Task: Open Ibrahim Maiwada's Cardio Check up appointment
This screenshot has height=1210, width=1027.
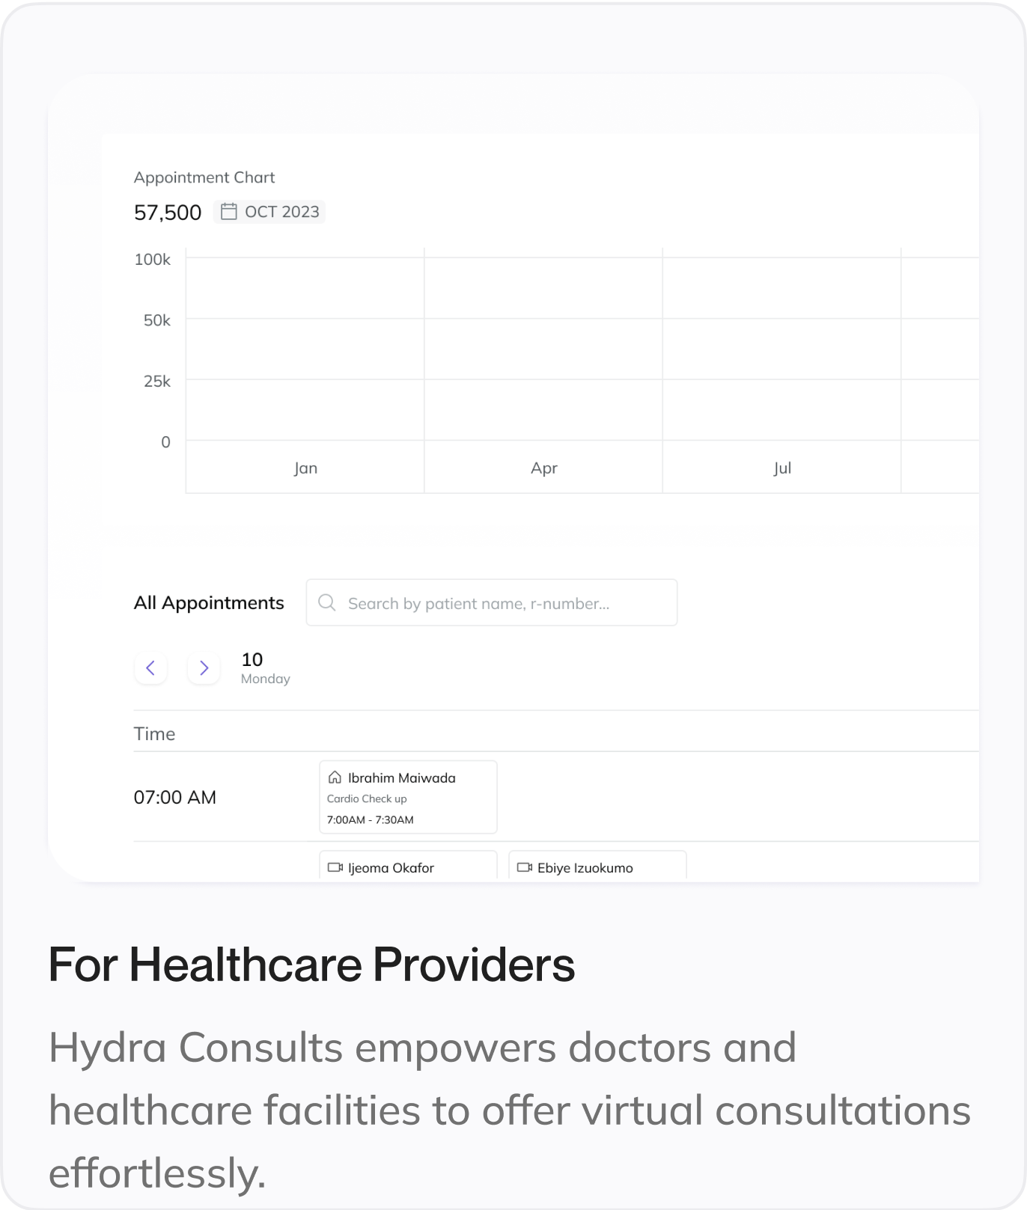Action: point(408,797)
